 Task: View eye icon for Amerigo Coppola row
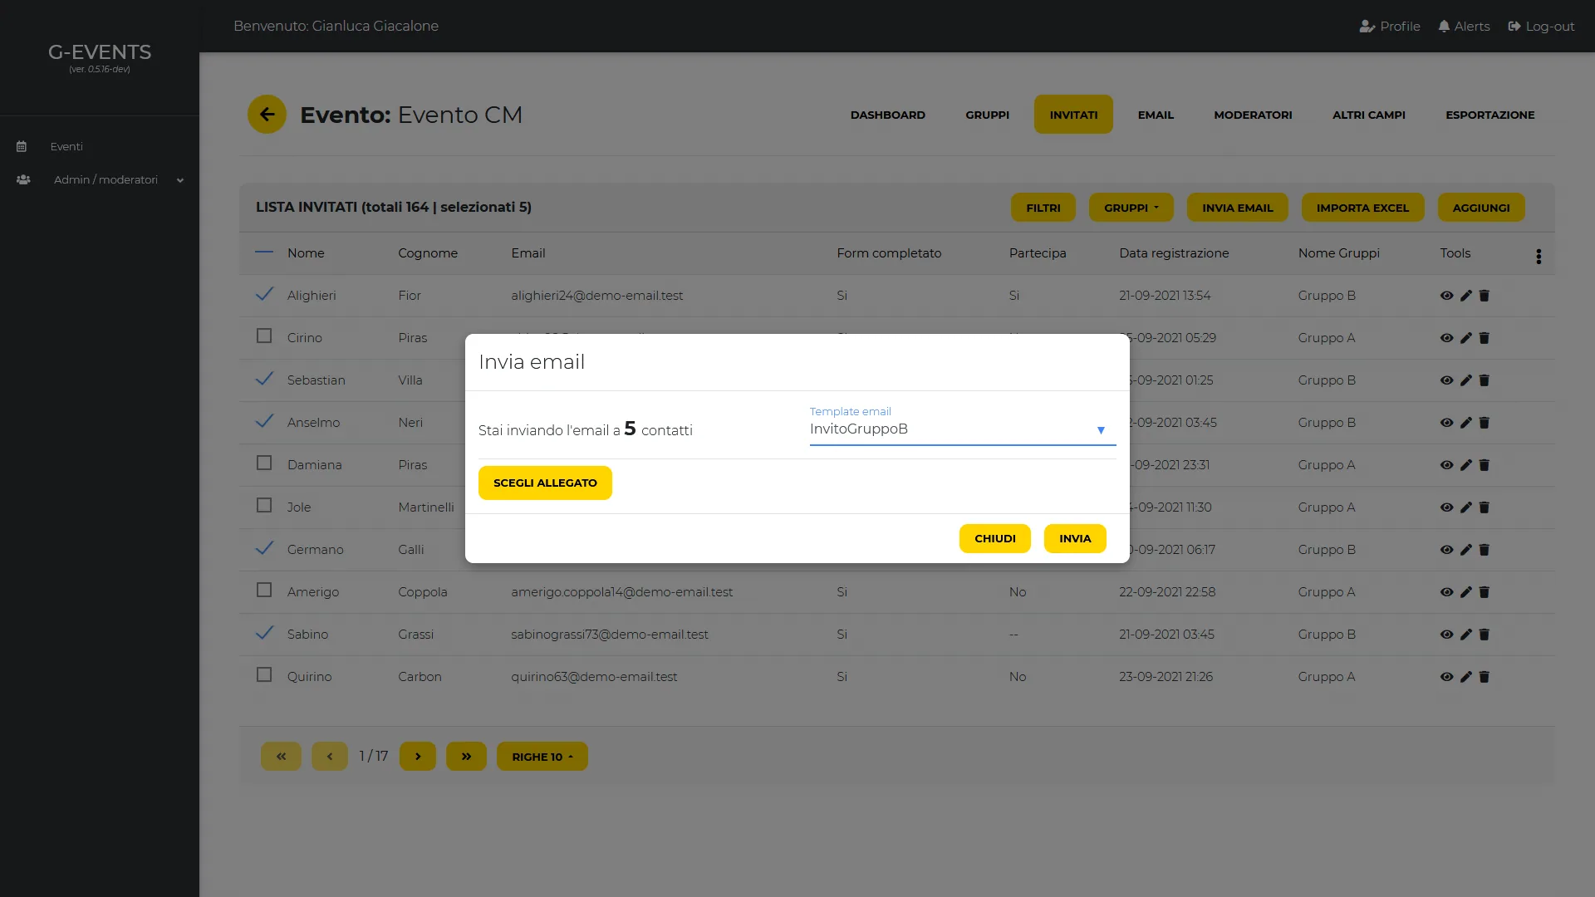1446,592
